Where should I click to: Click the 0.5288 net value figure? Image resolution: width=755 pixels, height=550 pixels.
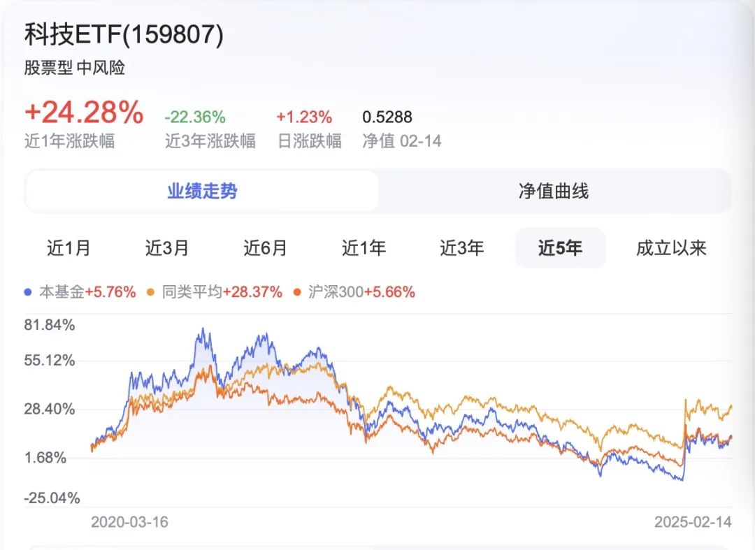click(x=387, y=117)
